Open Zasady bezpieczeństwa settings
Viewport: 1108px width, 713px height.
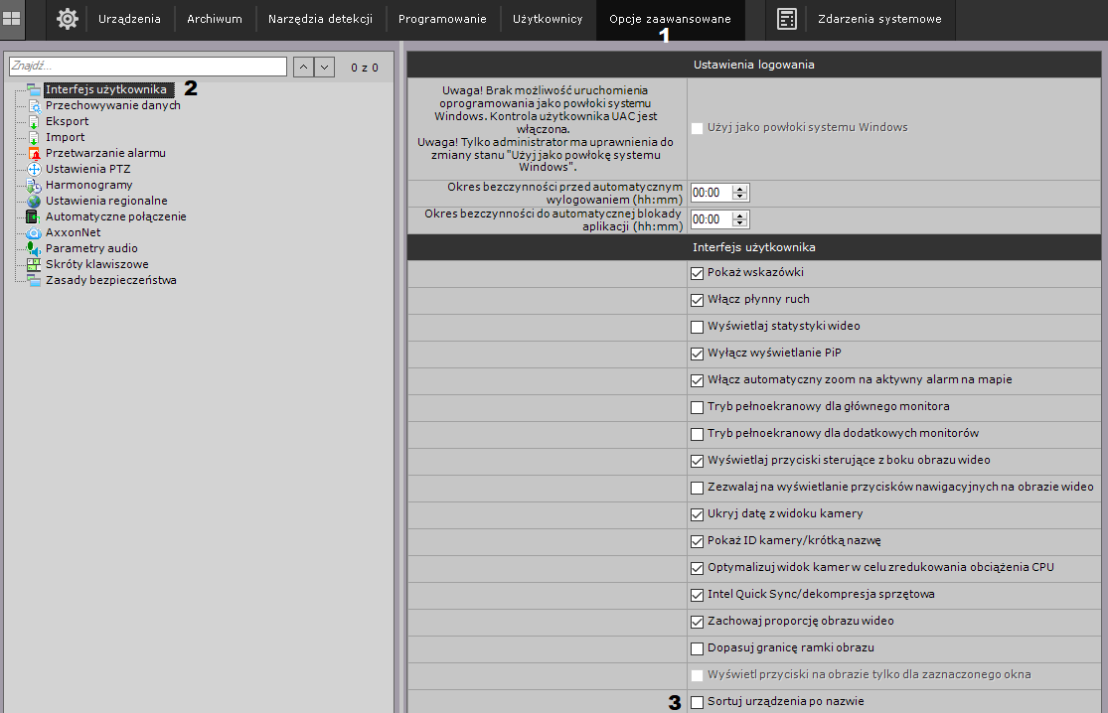click(x=110, y=280)
